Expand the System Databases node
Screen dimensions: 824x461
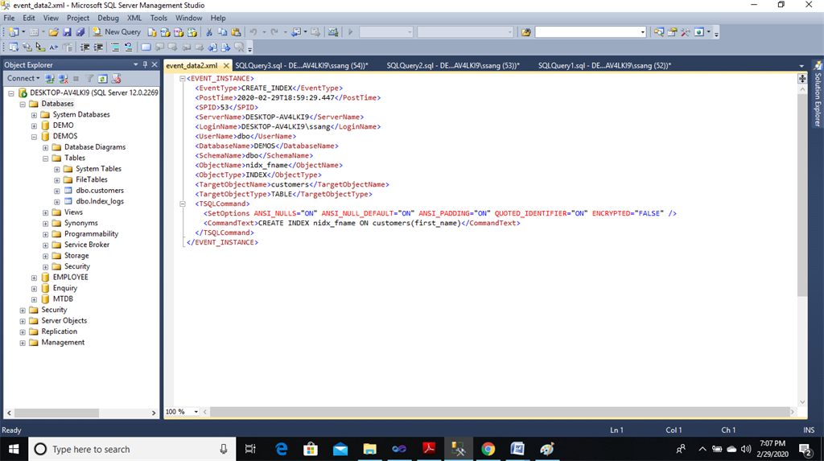[34, 114]
